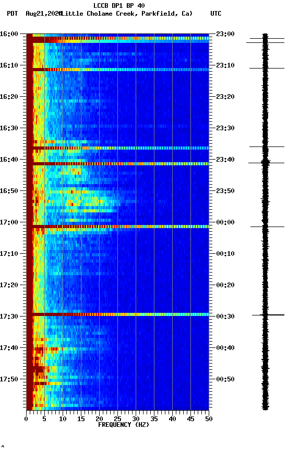Screen dimensions: 288x452
Task: Click the '30' frequency axis tick label
Action: (x=136, y=419)
